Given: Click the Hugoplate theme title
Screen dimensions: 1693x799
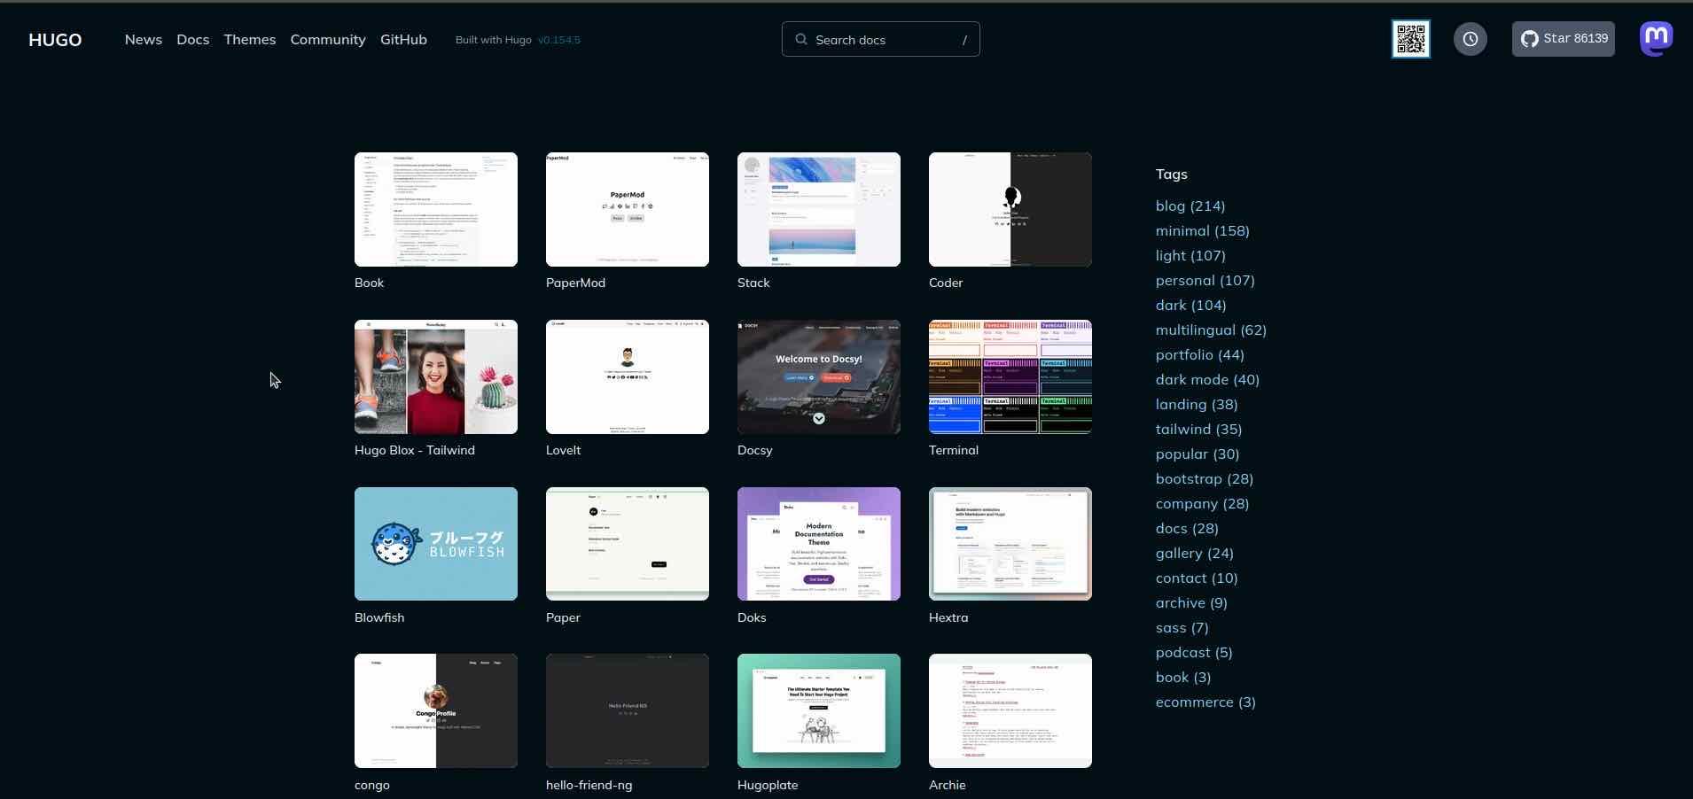Looking at the screenshot, I should [768, 785].
